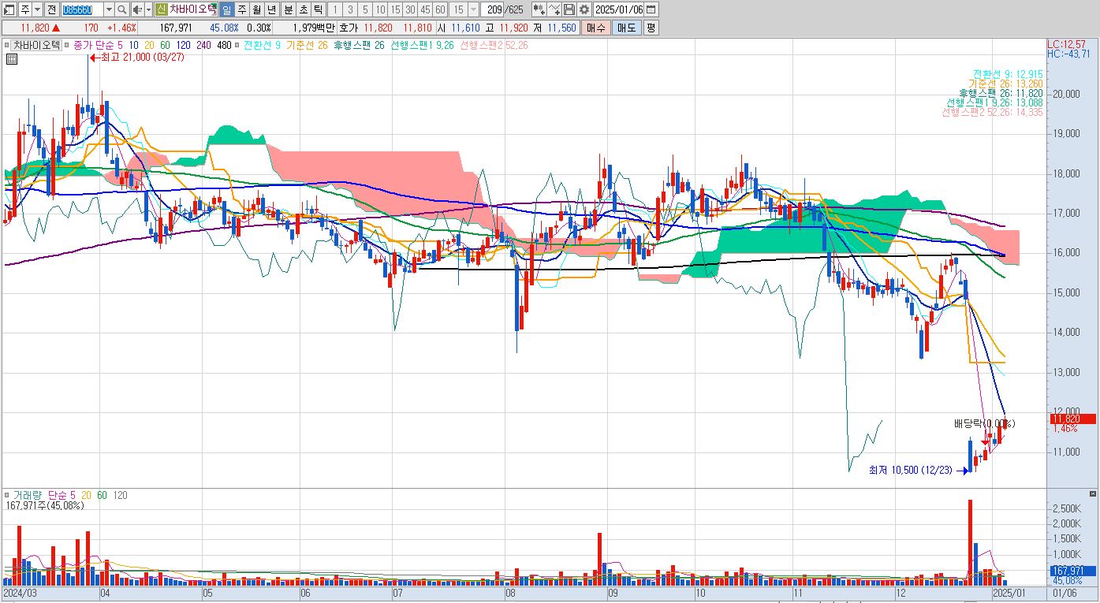Click the top-left chart window icon

[9, 9]
